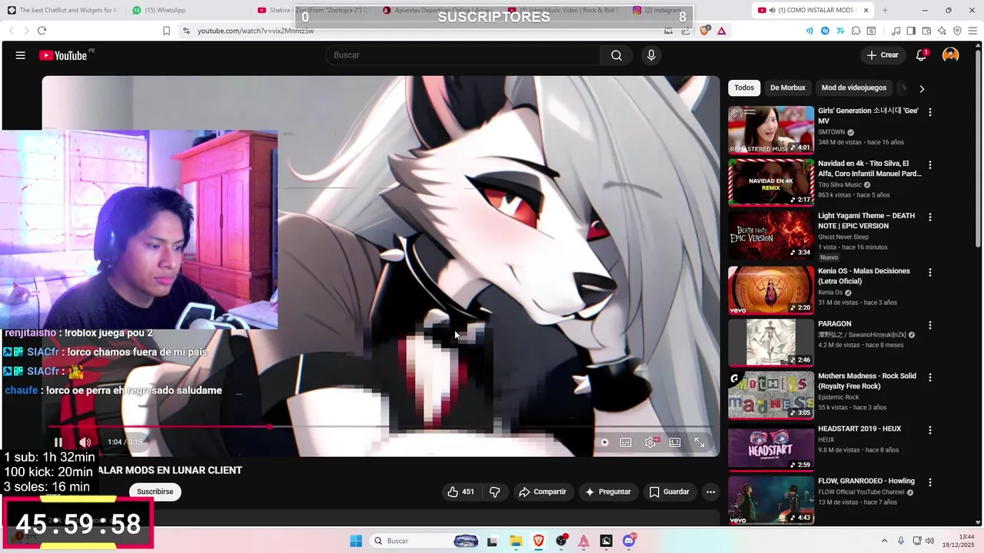Open the Compartir share dialog
This screenshot has height=553, width=984.
[543, 492]
